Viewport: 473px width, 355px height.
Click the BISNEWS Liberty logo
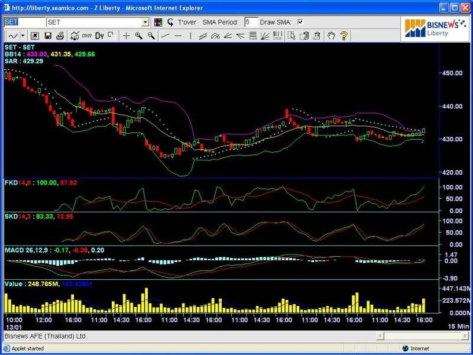(435, 28)
